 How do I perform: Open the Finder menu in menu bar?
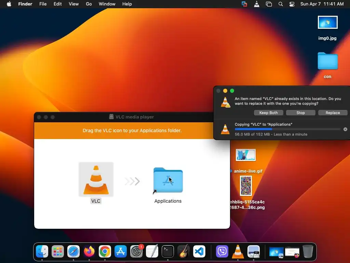pos(25,4)
